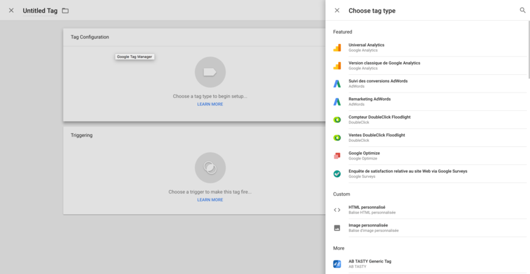Select Ventes DoubleClick Floodlight entry

[x=376, y=138]
